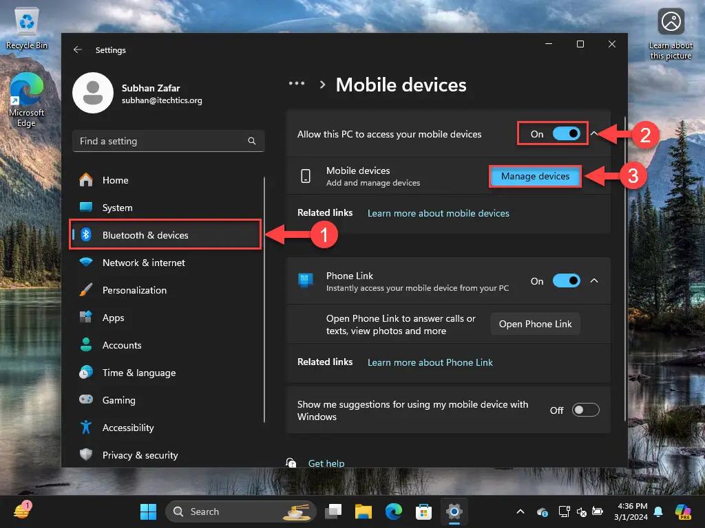Click the Settings gear on the taskbar

(454, 511)
